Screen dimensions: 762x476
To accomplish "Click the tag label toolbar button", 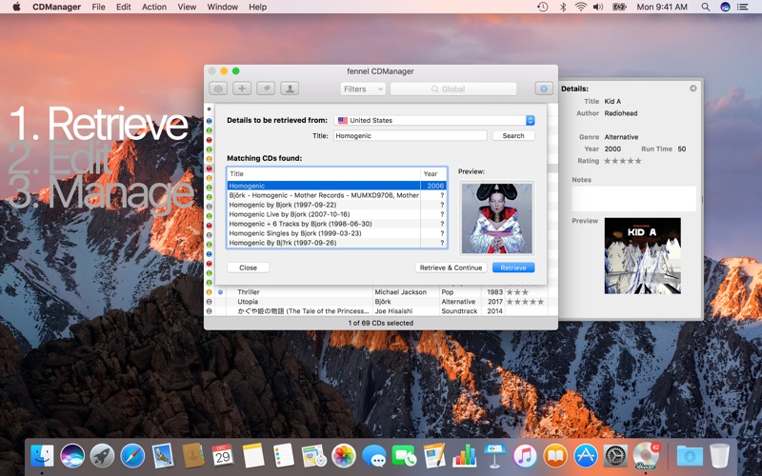I will pyautogui.click(x=266, y=89).
